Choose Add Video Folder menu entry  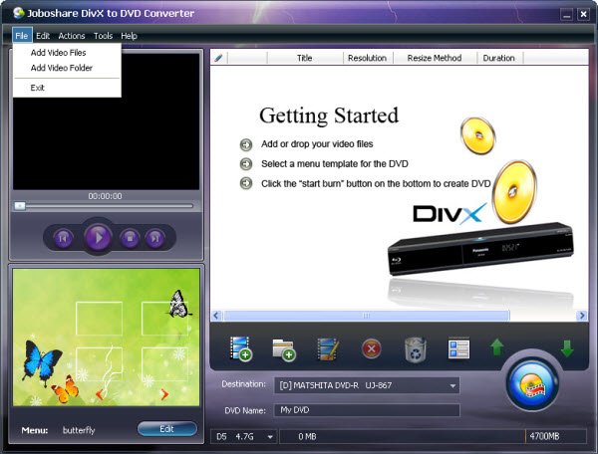(x=67, y=68)
